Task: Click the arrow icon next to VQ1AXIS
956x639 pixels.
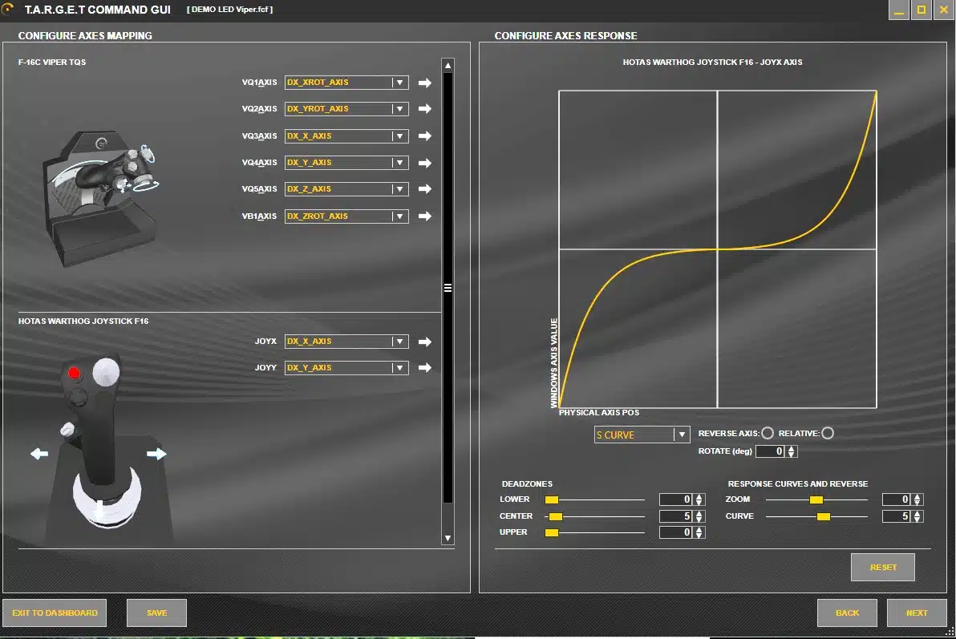Action: click(x=425, y=83)
